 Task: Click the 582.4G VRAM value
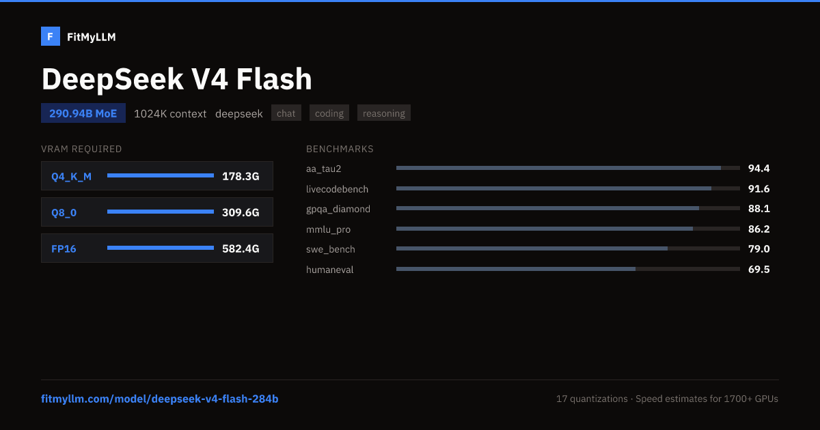pyautogui.click(x=241, y=248)
